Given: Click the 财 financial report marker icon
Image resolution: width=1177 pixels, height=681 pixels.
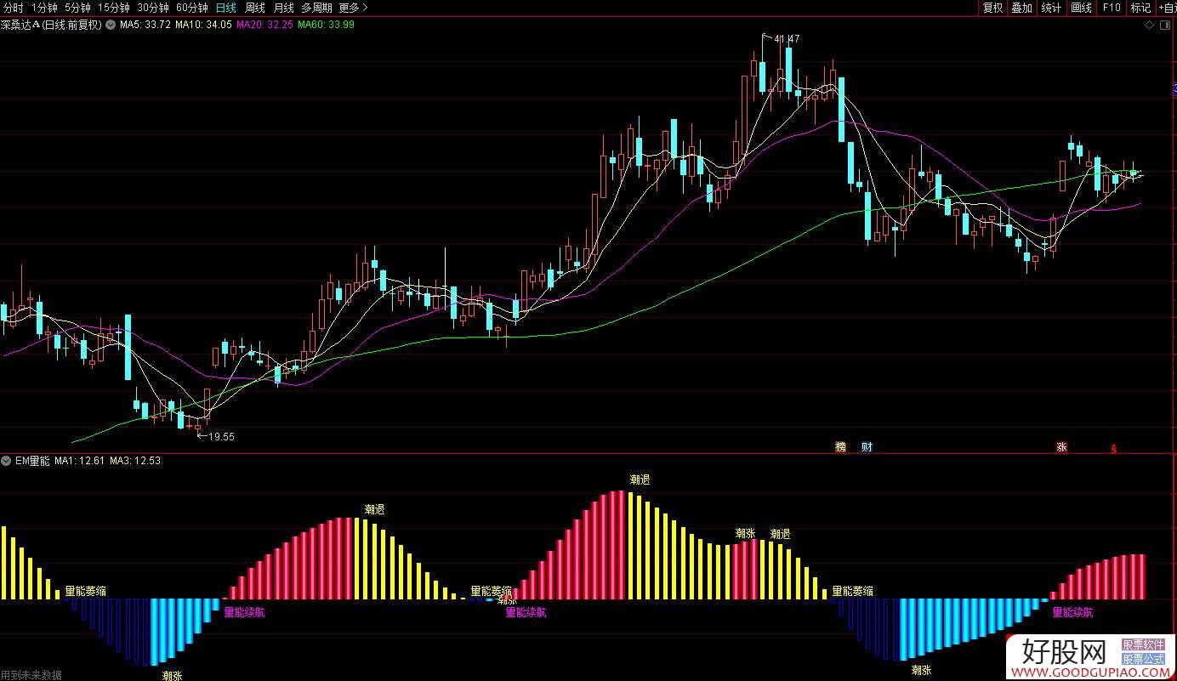Looking at the screenshot, I should pos(866,447).
